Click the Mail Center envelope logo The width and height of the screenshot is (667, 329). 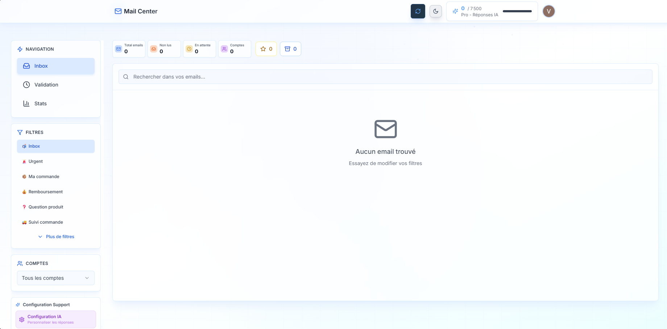point(118,11)
